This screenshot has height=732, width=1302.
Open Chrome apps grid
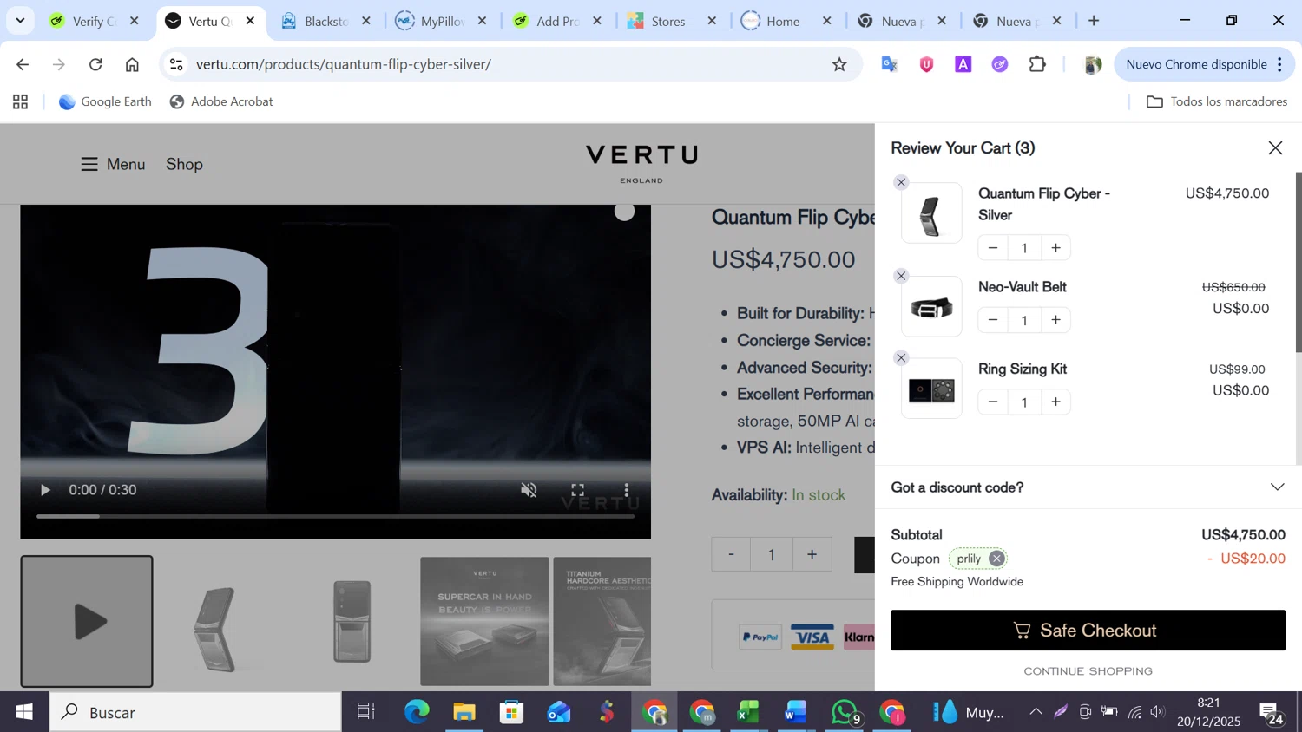click(21, 101)
